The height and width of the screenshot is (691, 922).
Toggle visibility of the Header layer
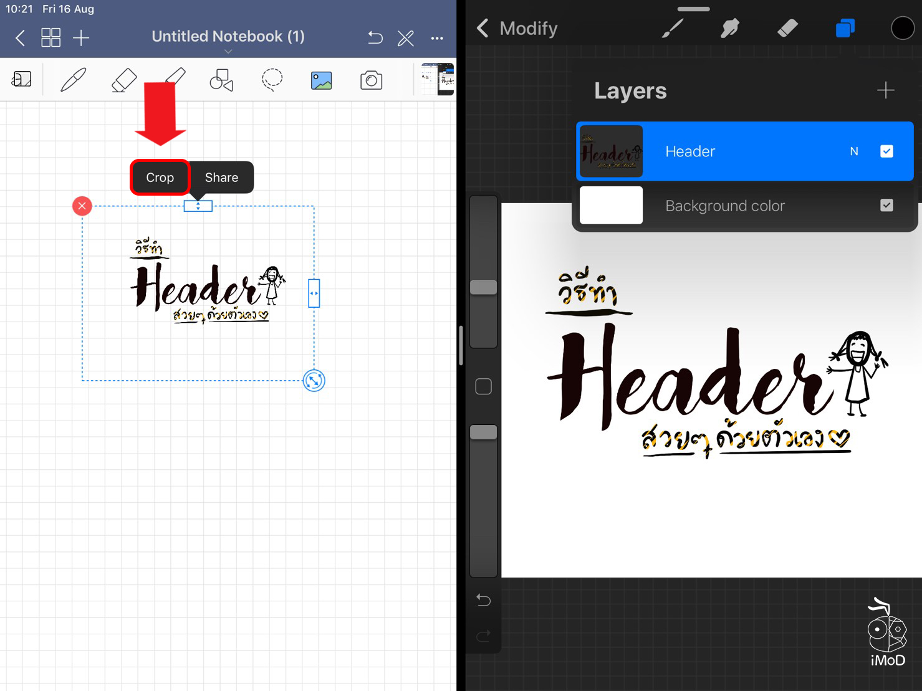pos(886,151)
